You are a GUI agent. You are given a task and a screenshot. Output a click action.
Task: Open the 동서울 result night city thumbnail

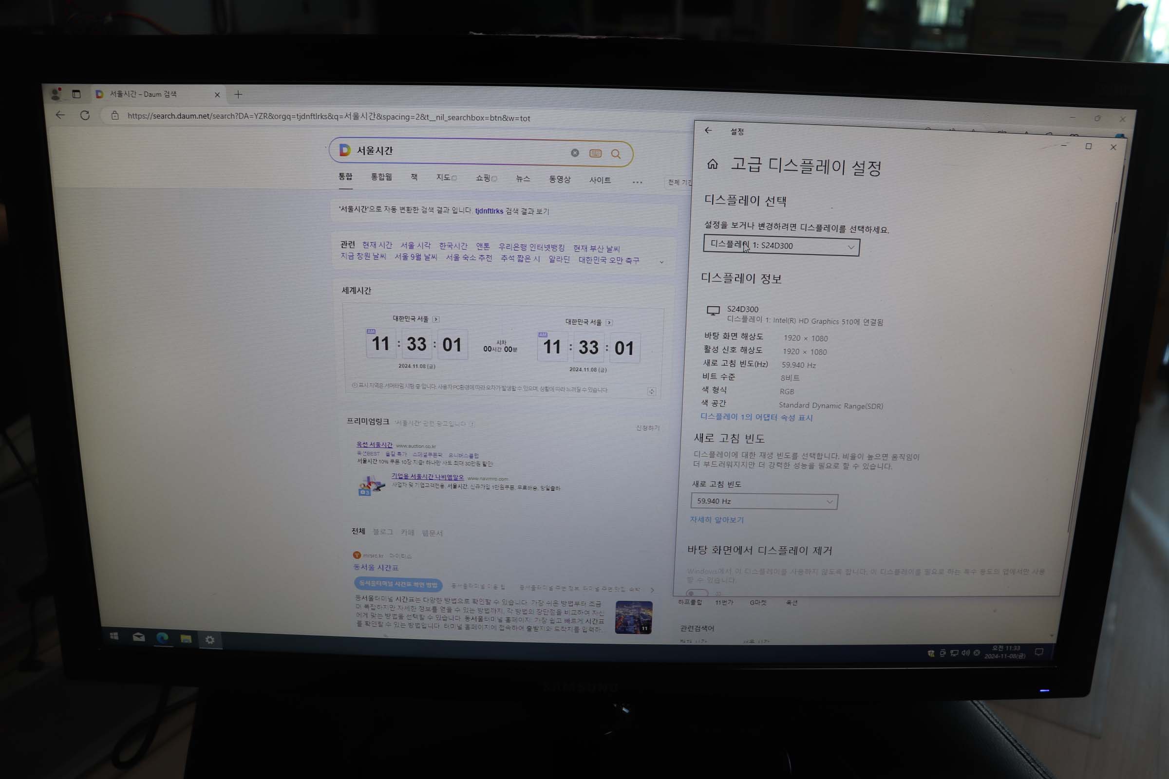point(633,617)
